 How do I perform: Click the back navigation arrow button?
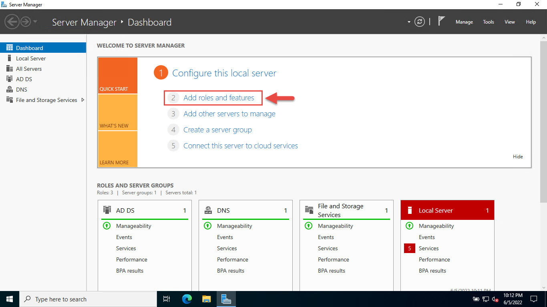pyautogui.click(x=12, y=22)
